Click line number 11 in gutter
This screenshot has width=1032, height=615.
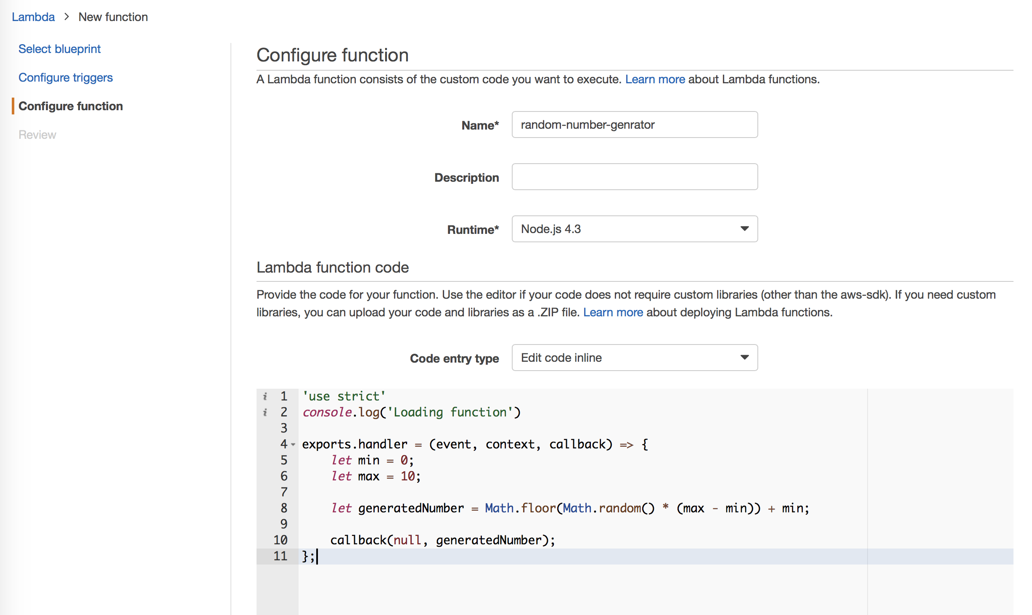pyautogui.click(x=280, y=556)
